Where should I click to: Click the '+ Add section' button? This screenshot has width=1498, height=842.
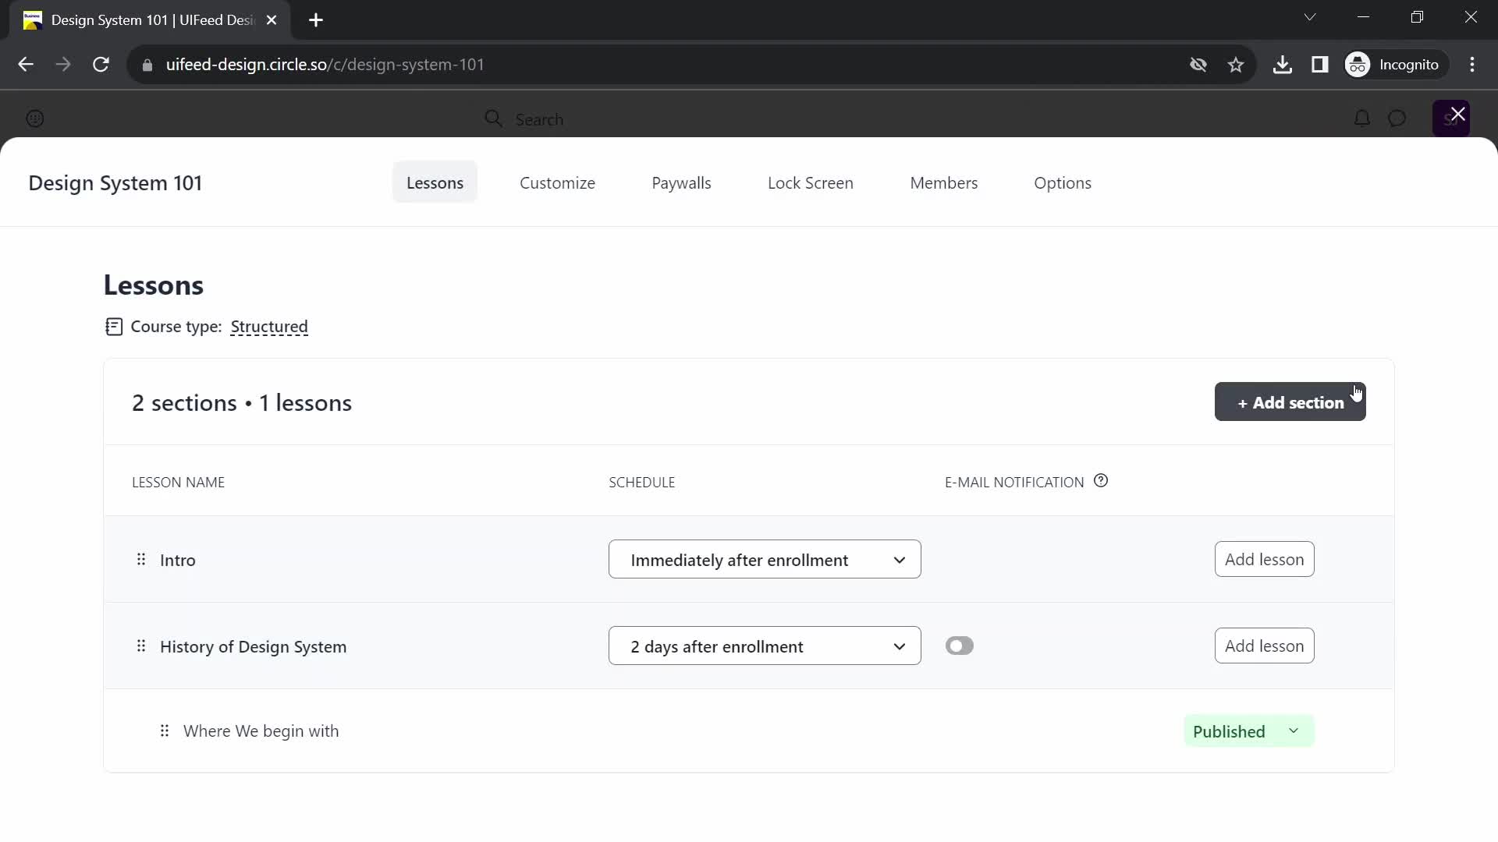(x=1290, y=402)
